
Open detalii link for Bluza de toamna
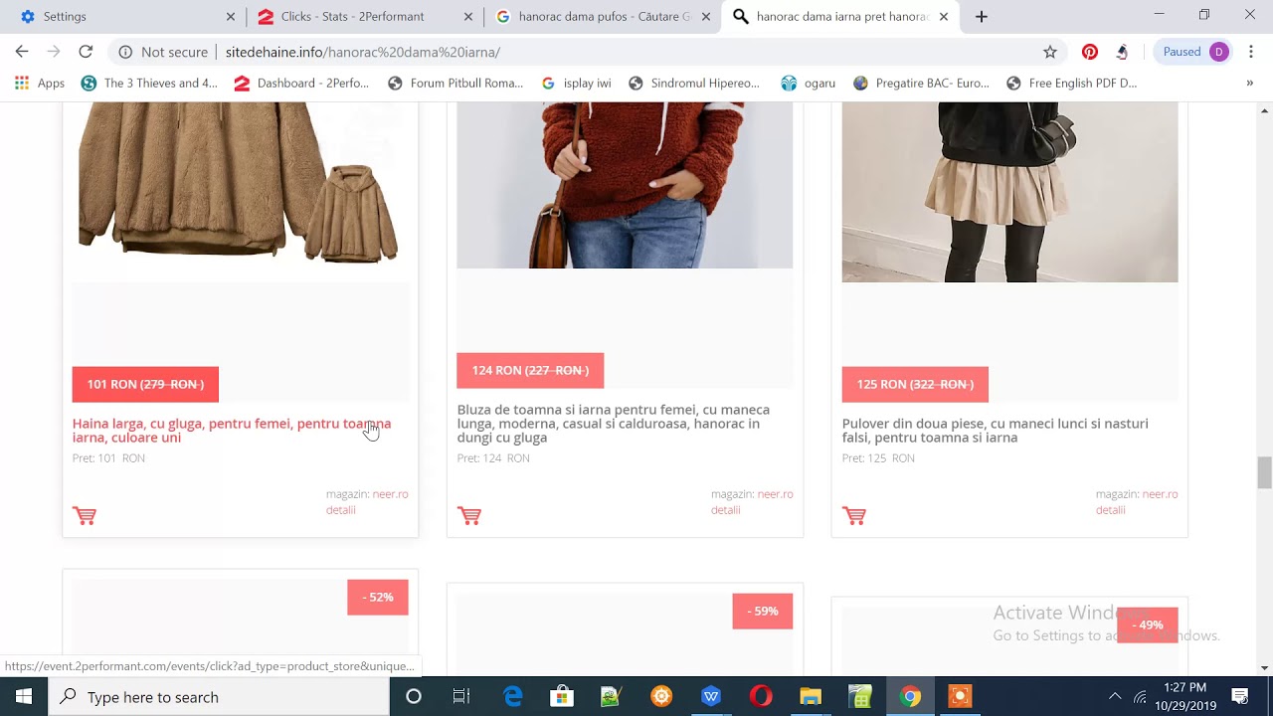[725, 509]
